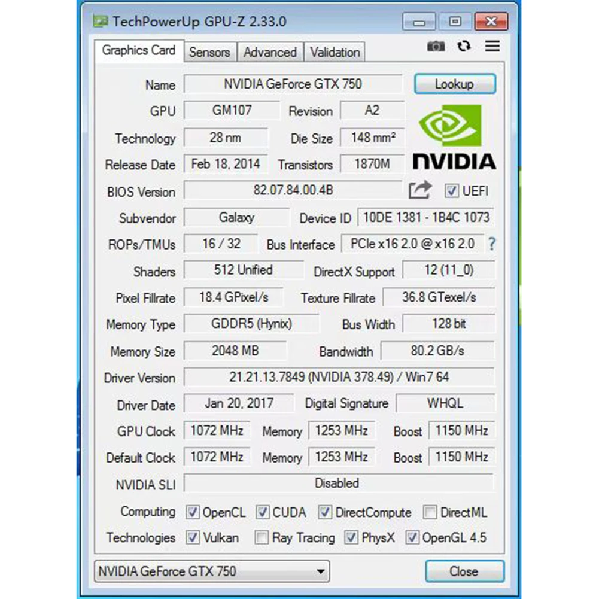
Task: Click the Subvendor field Galaxy
Action: 236,217
